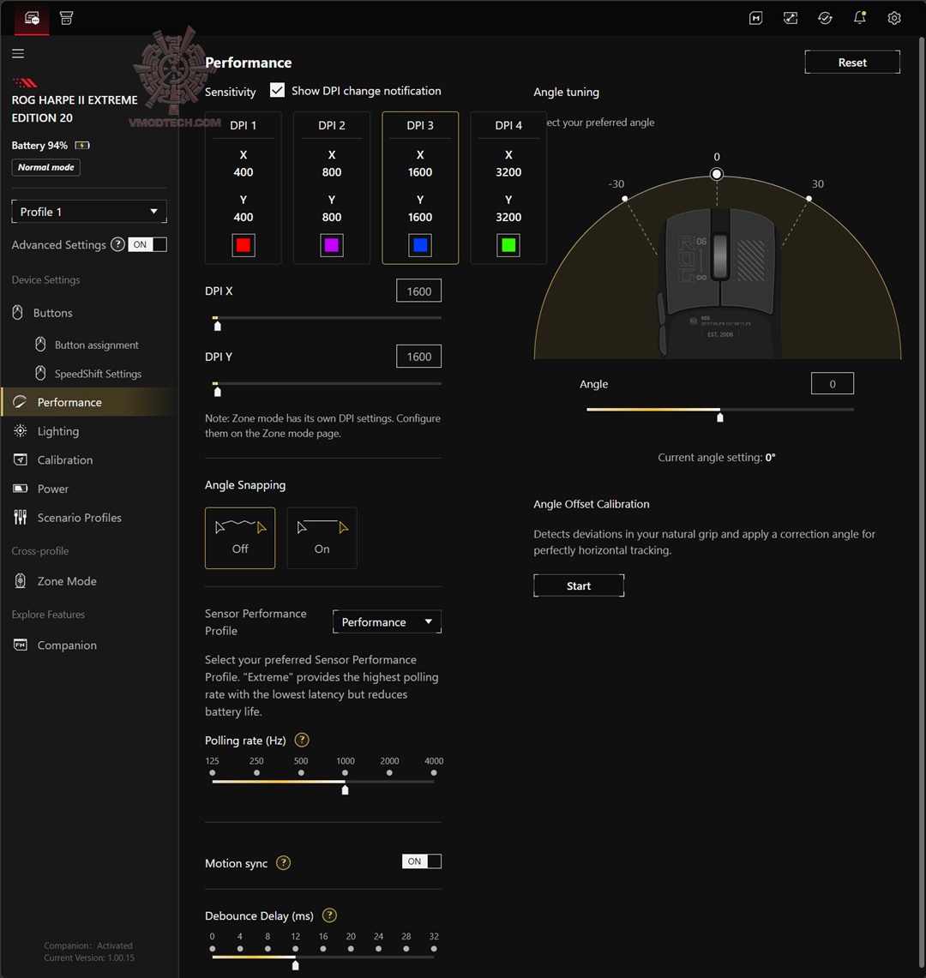This screenshot has width=926, height=978.
Task: Open the hamburger menu in the sidebar
Action: tap(18, 54)
